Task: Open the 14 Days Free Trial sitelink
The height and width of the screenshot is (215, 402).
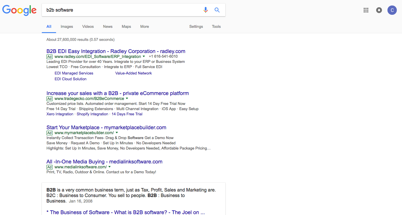Action: tap(127, 114)
